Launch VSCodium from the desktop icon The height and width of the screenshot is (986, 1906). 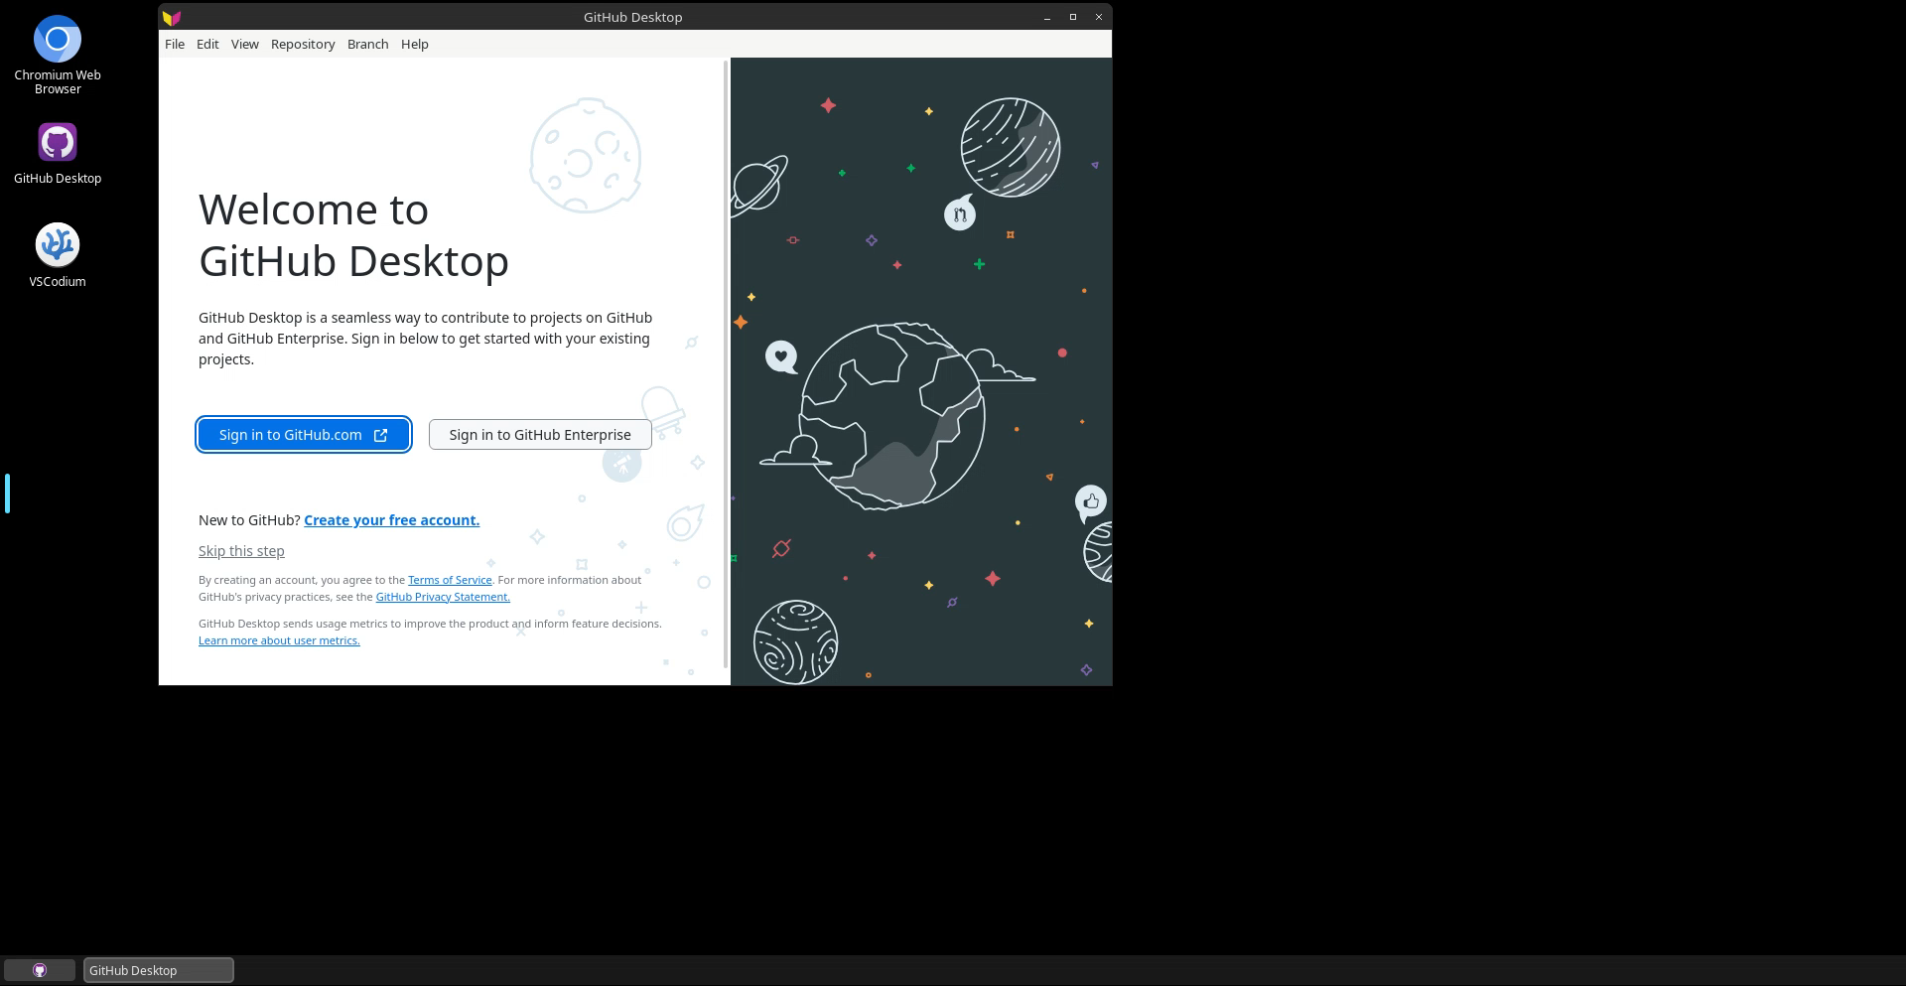58,245
